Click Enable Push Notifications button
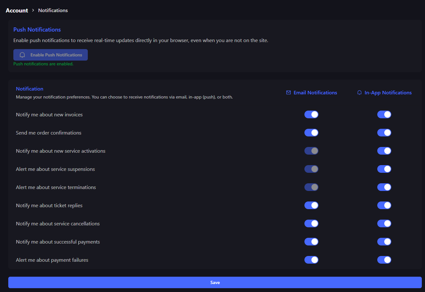Image resolution: width=425 pixels, height=292 pixels. [x=51, y=55]
